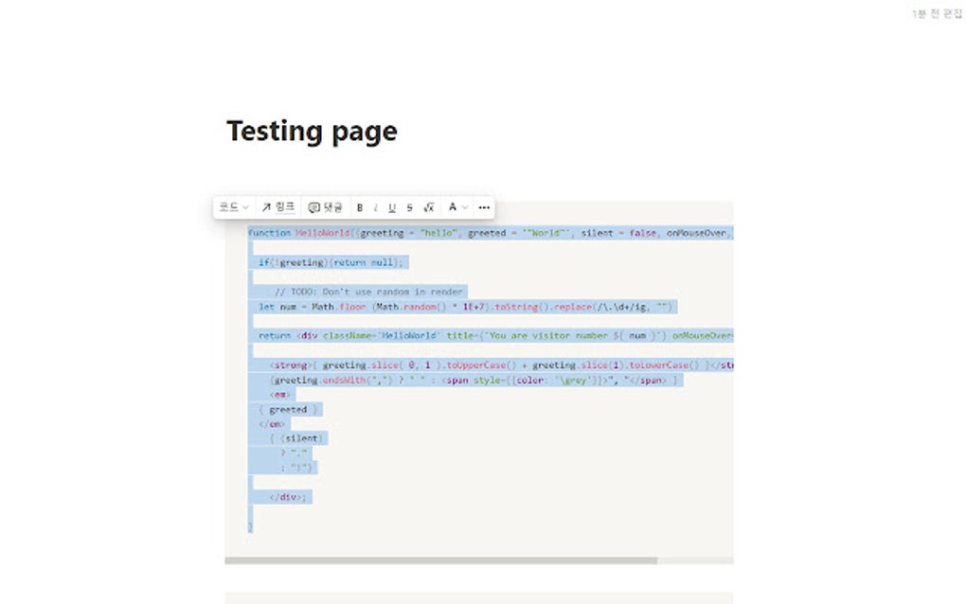Click the 'let num = Math.floor' line
Viewport: 966px width, 604px height.
(466, 307)
